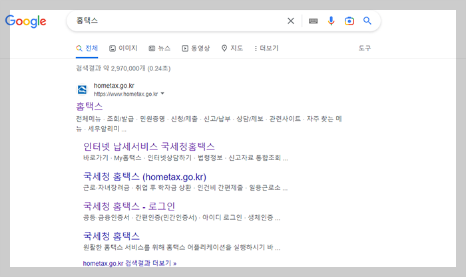Open the 국세청 홈택스 link about 어플리케이션
Viewport: 466px width, 277px height.
[111, 236]
